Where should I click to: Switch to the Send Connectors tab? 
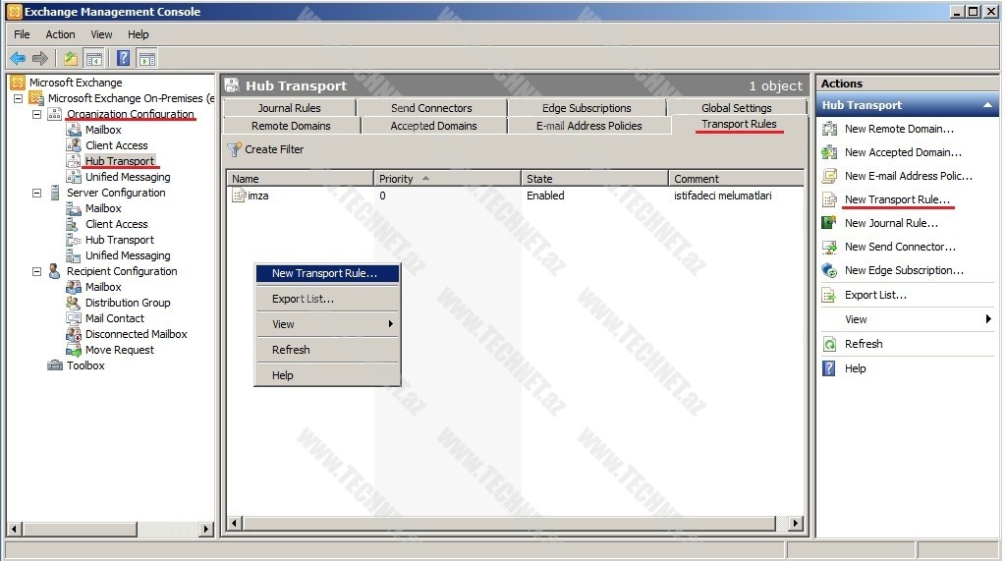click(x=431, y=108)
